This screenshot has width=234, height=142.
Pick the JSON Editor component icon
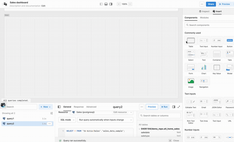pos(217,102)
